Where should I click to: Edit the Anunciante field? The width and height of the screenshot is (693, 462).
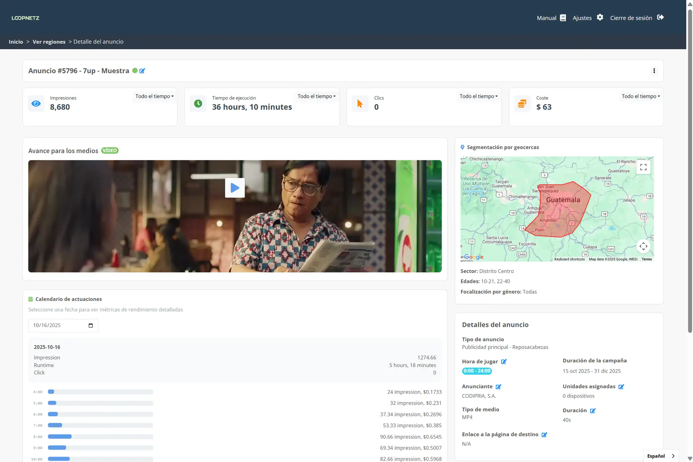[x=498, y=387]
